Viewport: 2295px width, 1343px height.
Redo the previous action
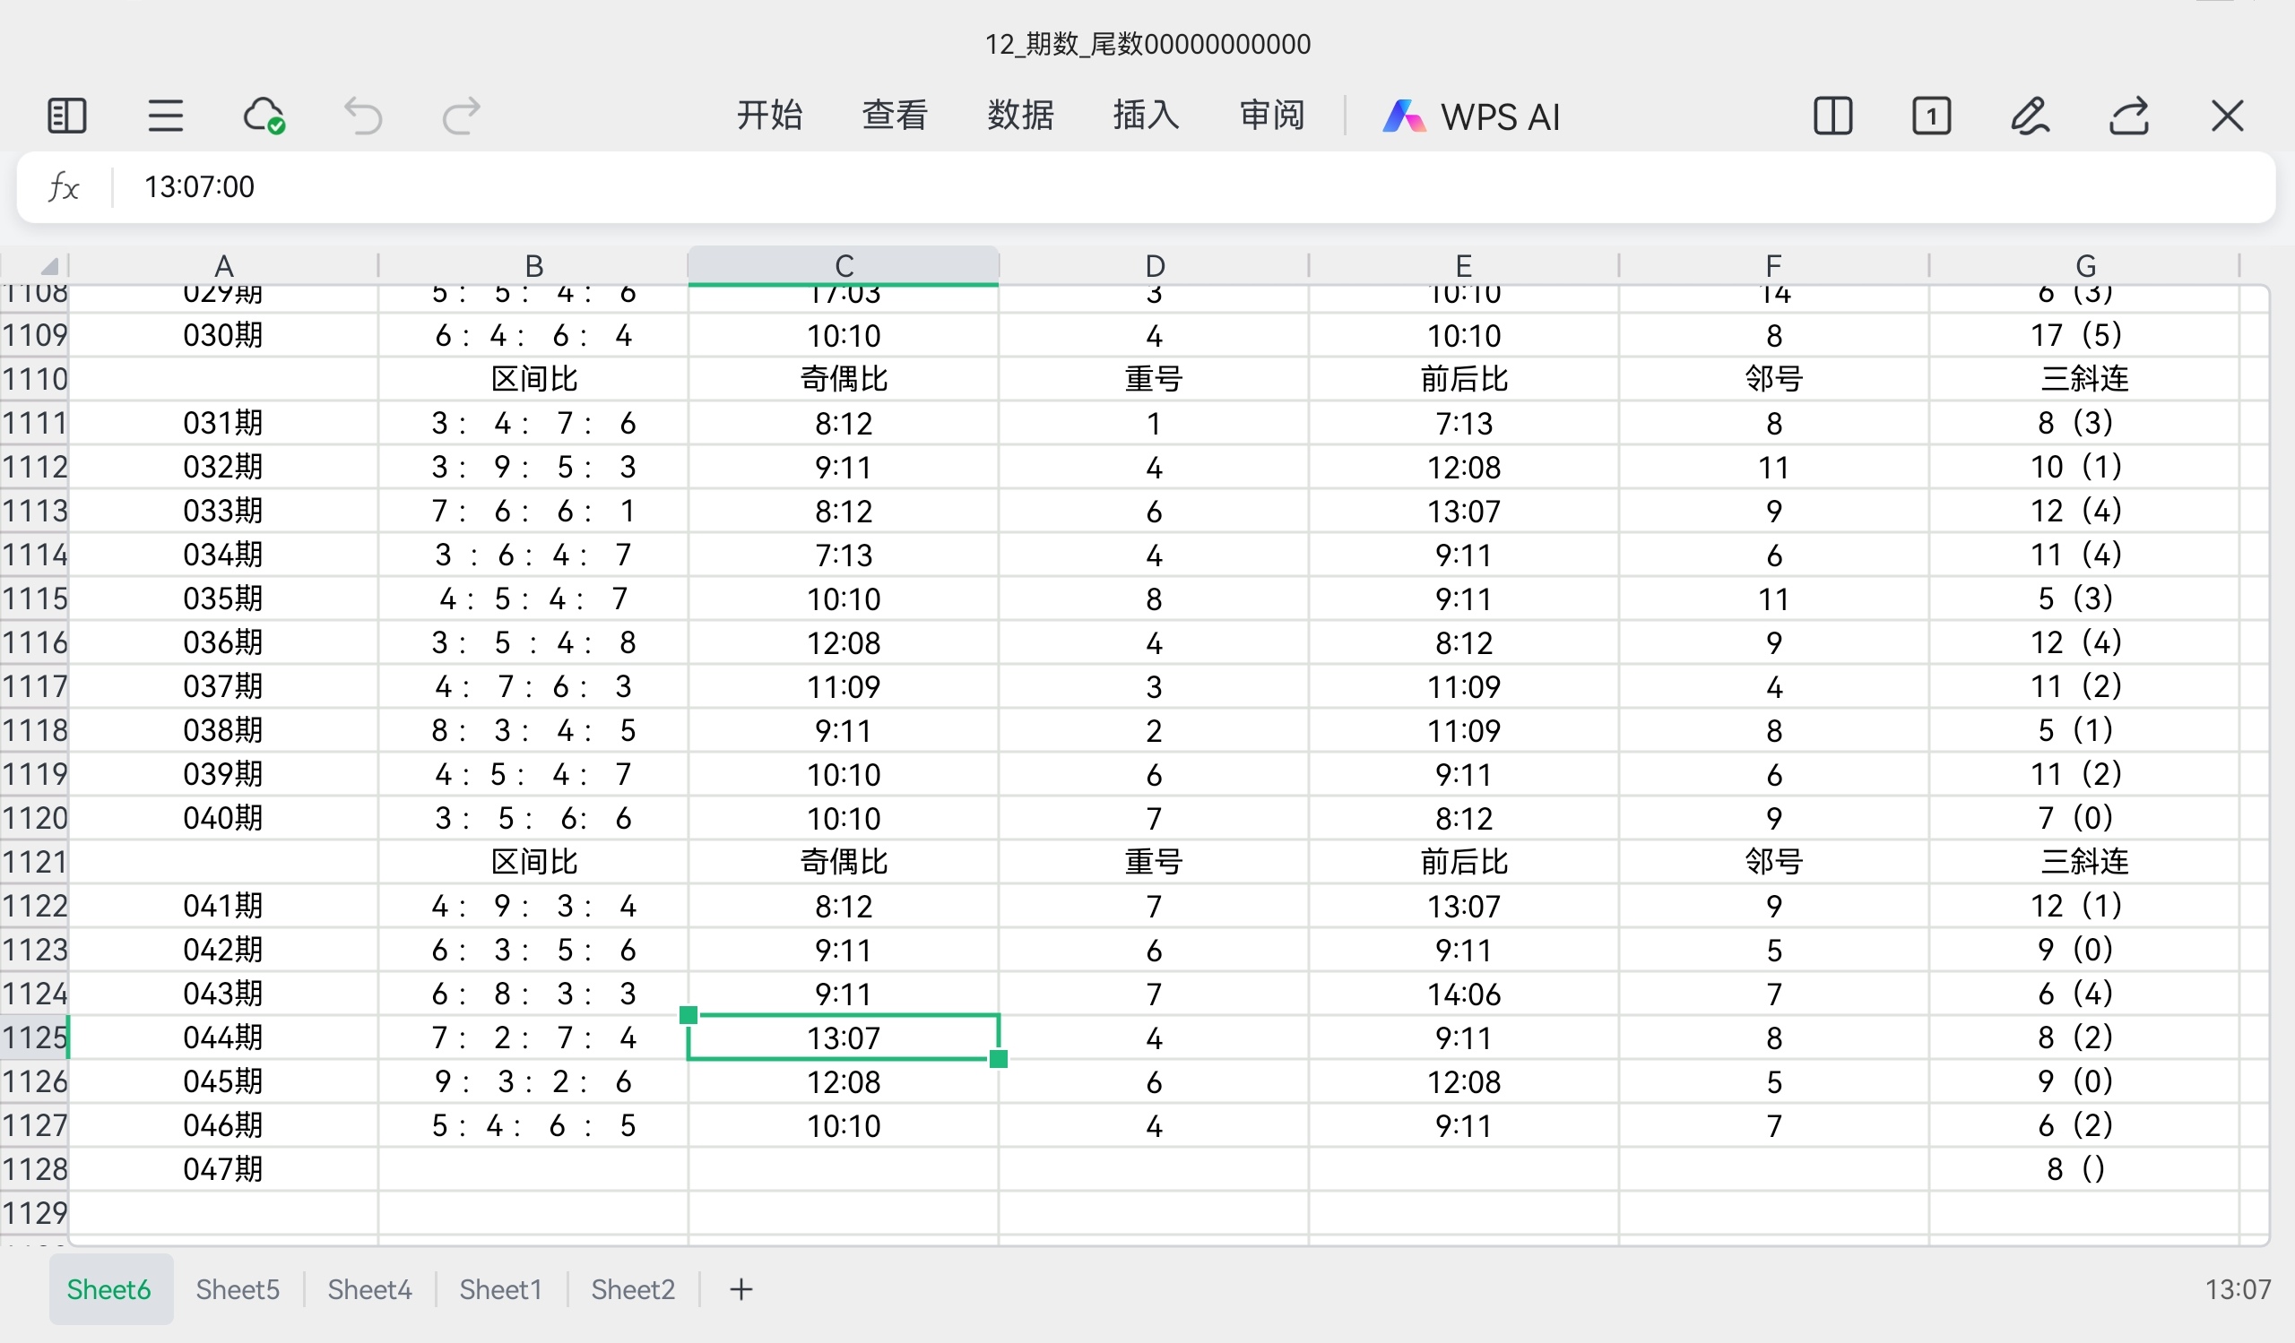pos(461,116)
